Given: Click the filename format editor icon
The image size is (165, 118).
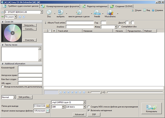Looking at the screenshot, I should coord(48,111).
